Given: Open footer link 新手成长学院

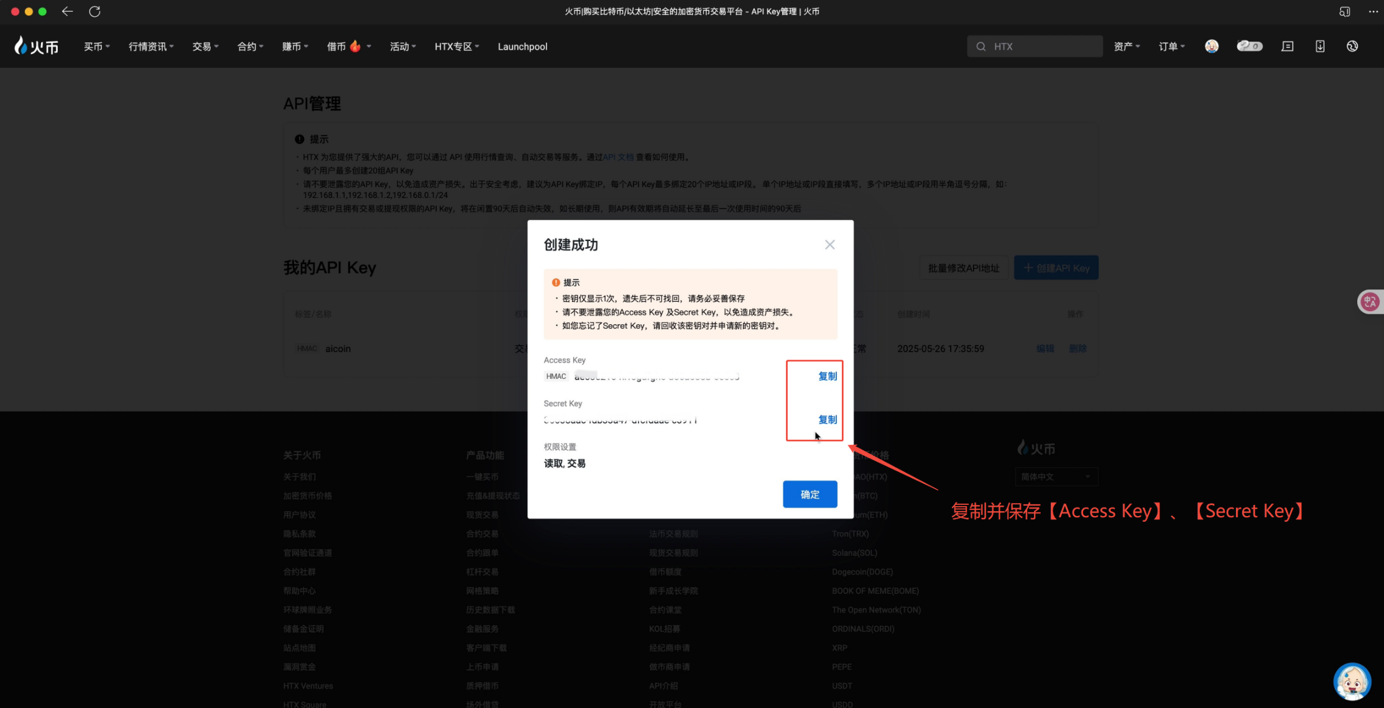Looking at the screenshot, I should 673,591.
